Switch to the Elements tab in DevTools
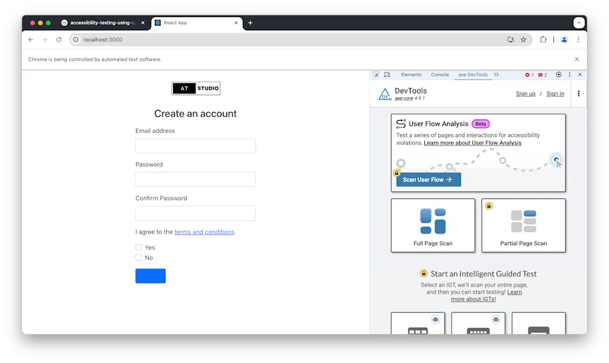 411,75
